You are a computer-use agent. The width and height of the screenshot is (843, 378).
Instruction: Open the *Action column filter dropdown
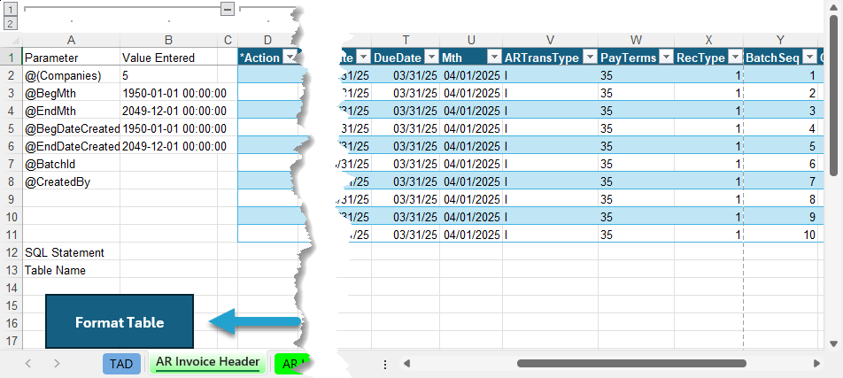click(290, 58)
